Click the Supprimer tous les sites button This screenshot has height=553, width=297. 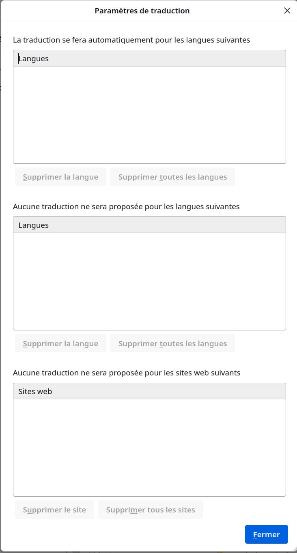[x=151, y=510]
